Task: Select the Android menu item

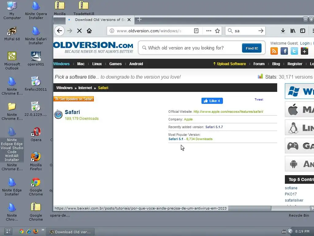Action: pos(136,64)
